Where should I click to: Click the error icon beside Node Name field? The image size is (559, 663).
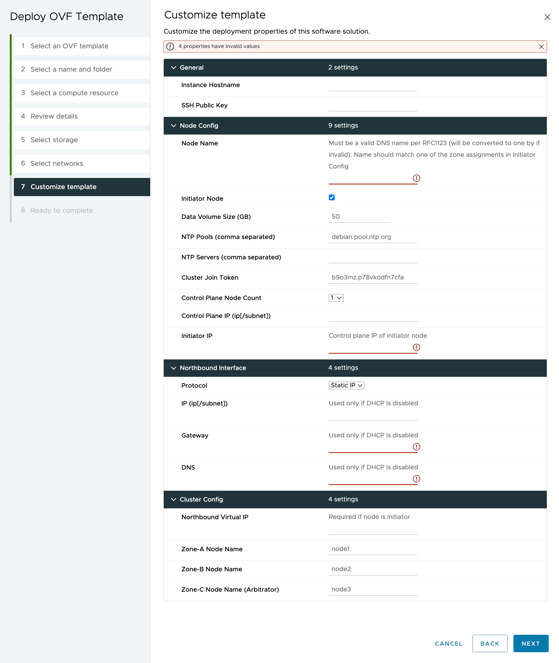[x=417, y=178]
